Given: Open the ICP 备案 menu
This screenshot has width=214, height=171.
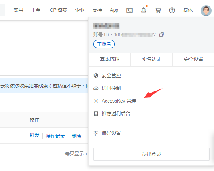Looking at the screenshot, I should coord(58,10).
